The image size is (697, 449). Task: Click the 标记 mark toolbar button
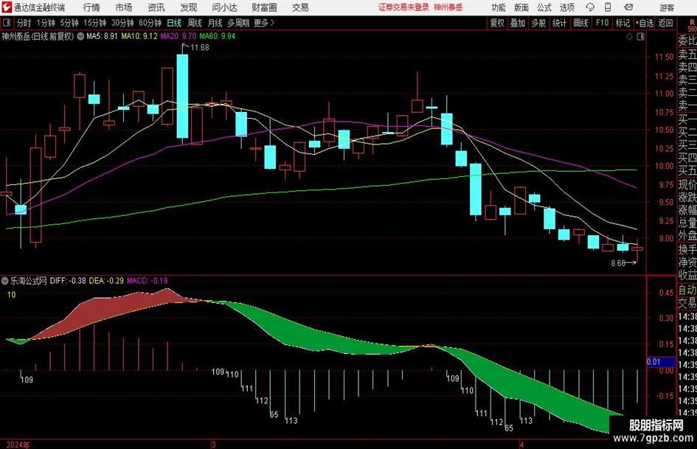pyautogui.click(x=623, y=23)
